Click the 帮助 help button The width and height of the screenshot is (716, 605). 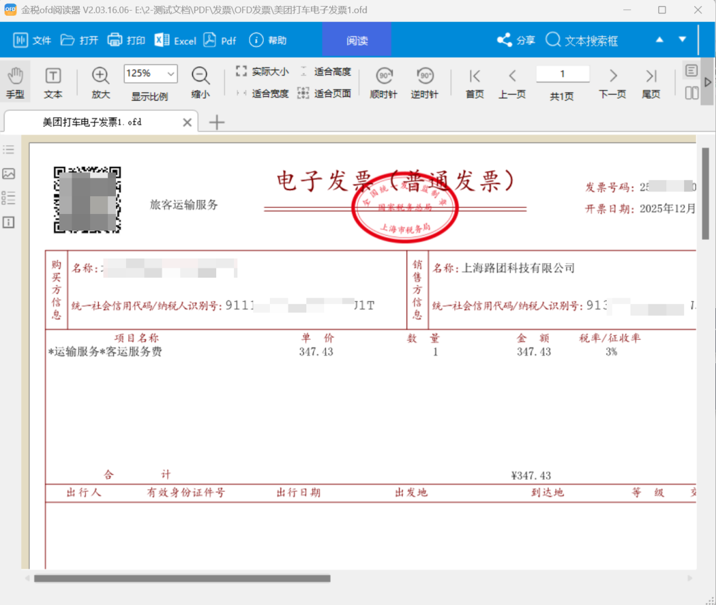click(267, 40)
